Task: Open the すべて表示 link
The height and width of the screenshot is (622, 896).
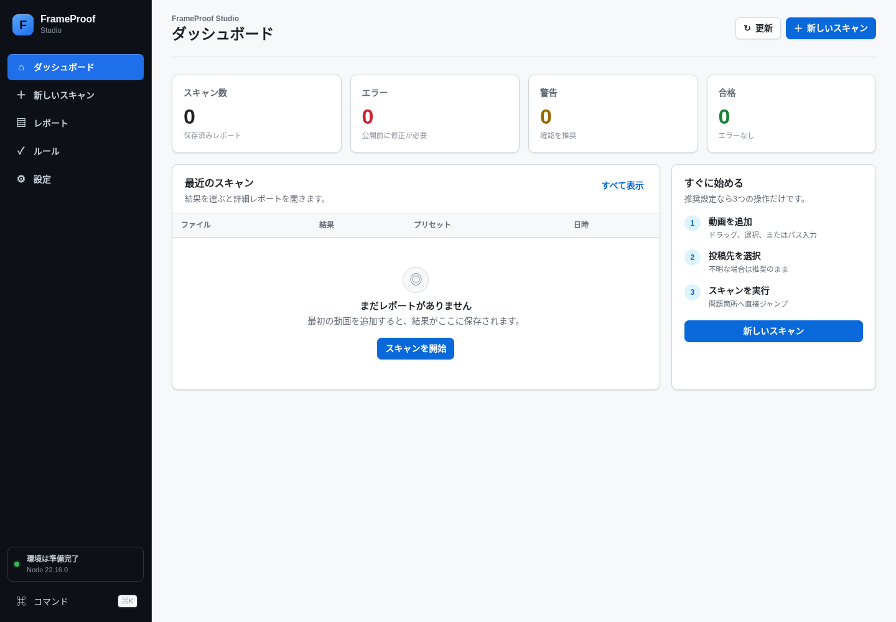Action: (622, 185)
